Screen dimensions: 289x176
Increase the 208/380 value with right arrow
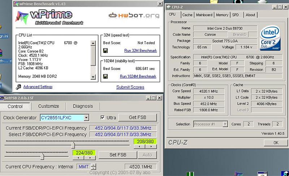point(151,147)
